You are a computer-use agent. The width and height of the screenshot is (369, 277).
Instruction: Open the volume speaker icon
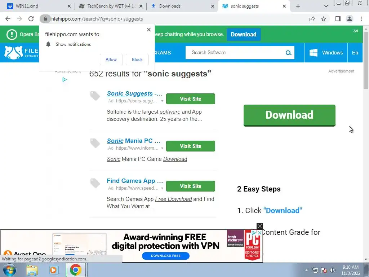(x=332, y=270)
